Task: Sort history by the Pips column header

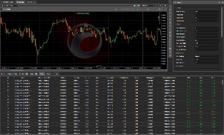Action: click(201, 77)
